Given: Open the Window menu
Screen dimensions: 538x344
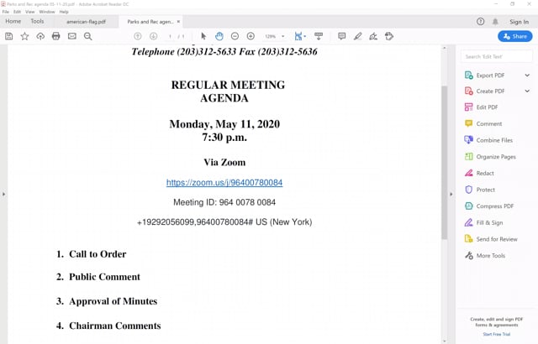Looking at the screenshot, I should coord(47,12).
